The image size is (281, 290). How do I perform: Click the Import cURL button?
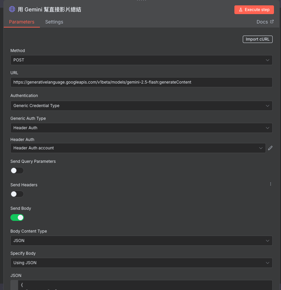click(258, 39)
